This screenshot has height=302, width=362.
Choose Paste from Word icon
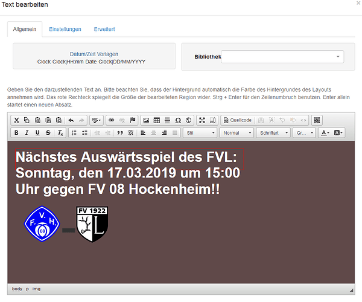59,120
